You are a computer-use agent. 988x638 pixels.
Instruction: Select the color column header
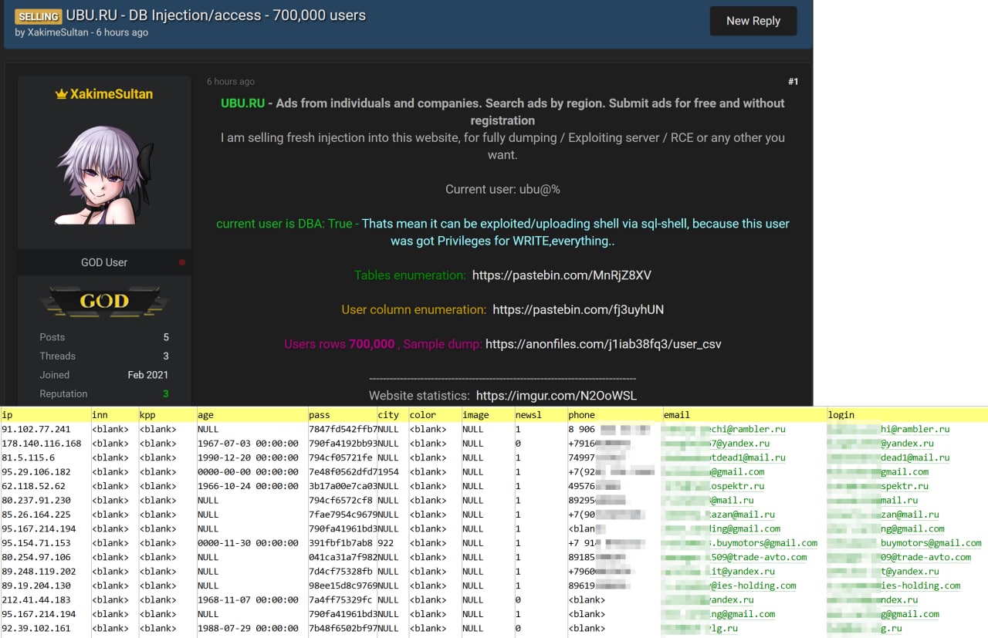[434, 414]
